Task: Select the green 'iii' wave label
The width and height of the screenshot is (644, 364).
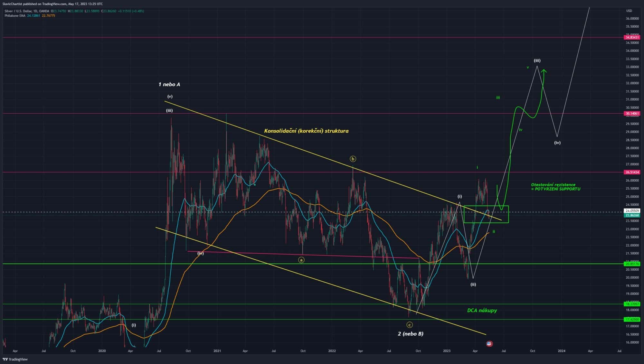Action: pos(498,98)
